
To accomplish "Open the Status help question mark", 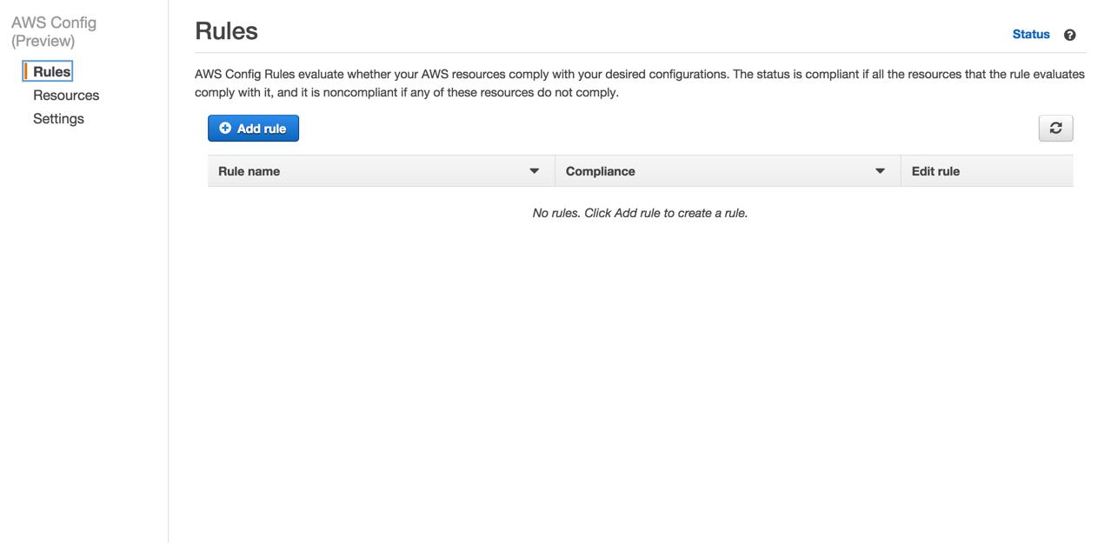I will coord(1069,34).
